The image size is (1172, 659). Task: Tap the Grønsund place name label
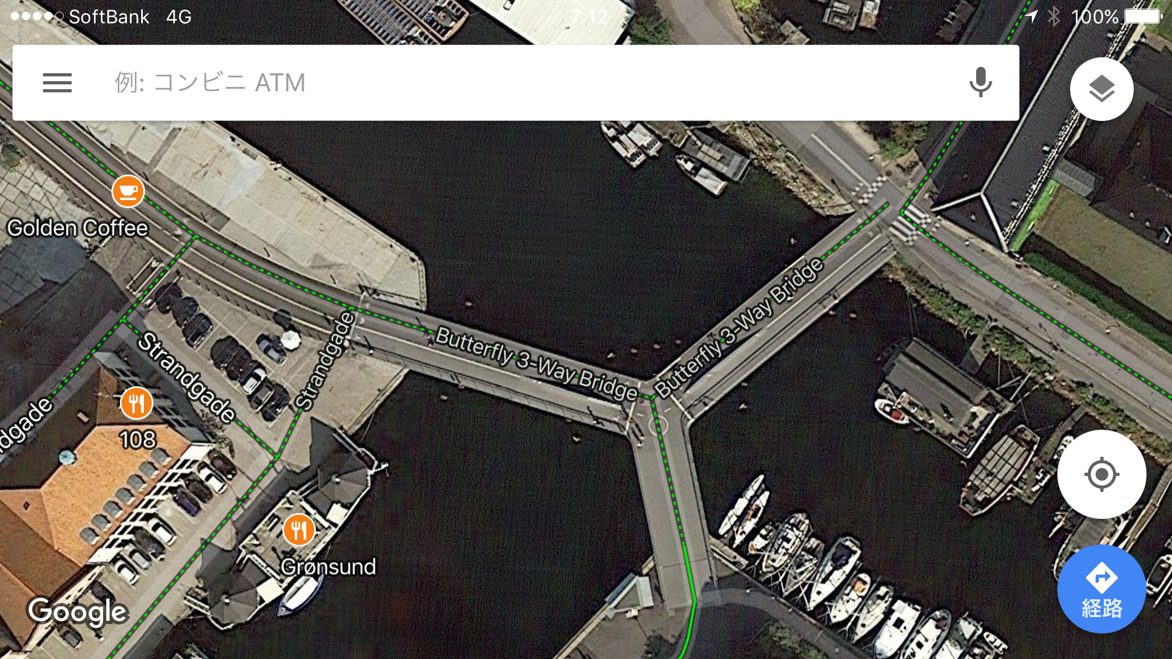[x=329, y=567]
